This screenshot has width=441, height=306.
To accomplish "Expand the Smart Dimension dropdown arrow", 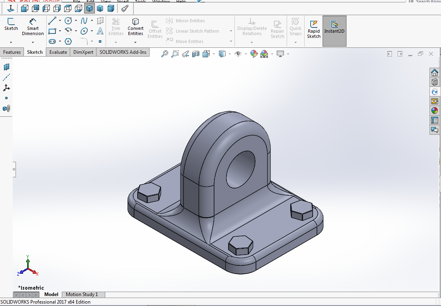I will click(x=33, y=42).
